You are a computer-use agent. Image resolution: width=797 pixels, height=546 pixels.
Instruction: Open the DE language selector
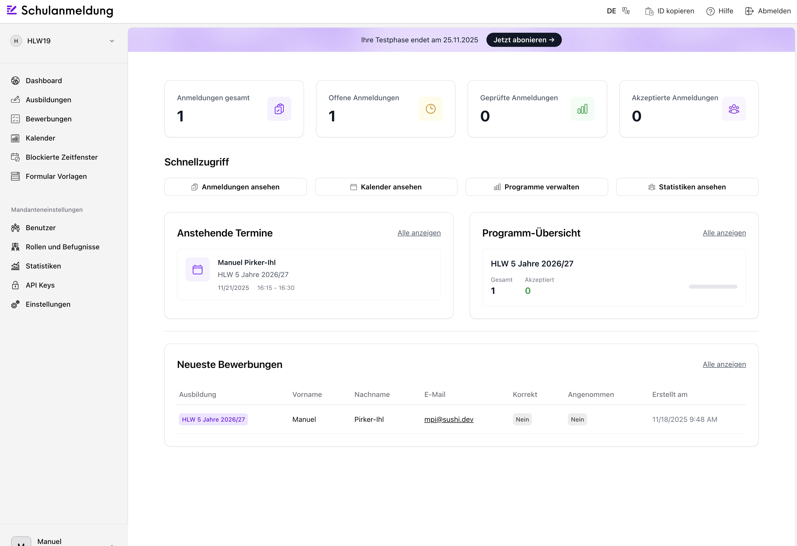pyautogui.click(x=611, y=11)
